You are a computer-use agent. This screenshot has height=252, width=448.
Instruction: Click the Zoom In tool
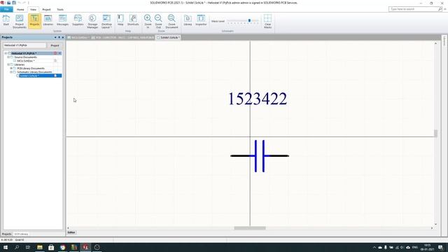tap(148, 21)
